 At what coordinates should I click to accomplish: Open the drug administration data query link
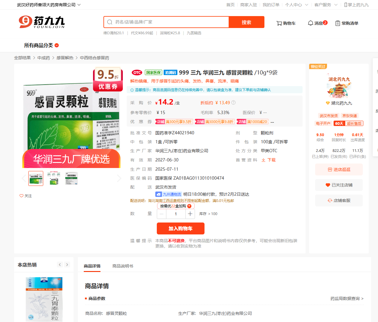347,298
